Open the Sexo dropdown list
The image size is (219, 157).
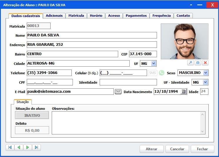(205, 73)
